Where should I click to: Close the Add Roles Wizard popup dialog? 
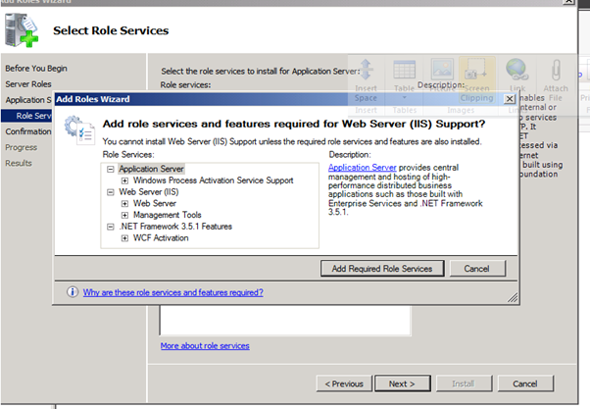tap(509, 99)
